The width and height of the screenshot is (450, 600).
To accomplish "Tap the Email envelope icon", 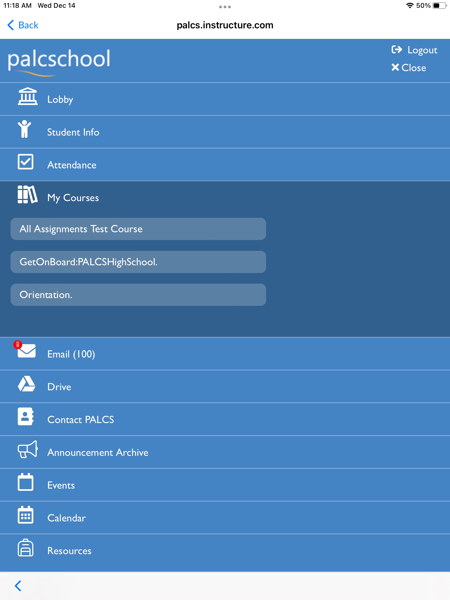I will [27, 351].
